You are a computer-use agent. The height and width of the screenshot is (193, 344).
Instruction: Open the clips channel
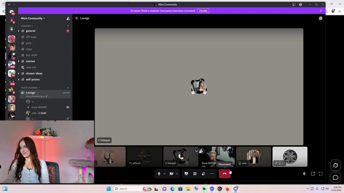45,49
